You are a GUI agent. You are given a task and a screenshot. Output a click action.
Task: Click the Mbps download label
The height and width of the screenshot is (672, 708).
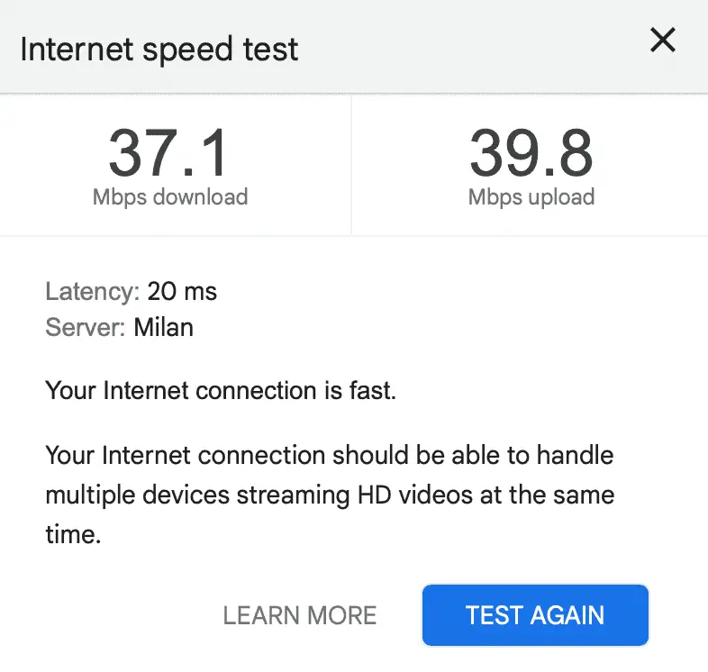click(170, 197)
